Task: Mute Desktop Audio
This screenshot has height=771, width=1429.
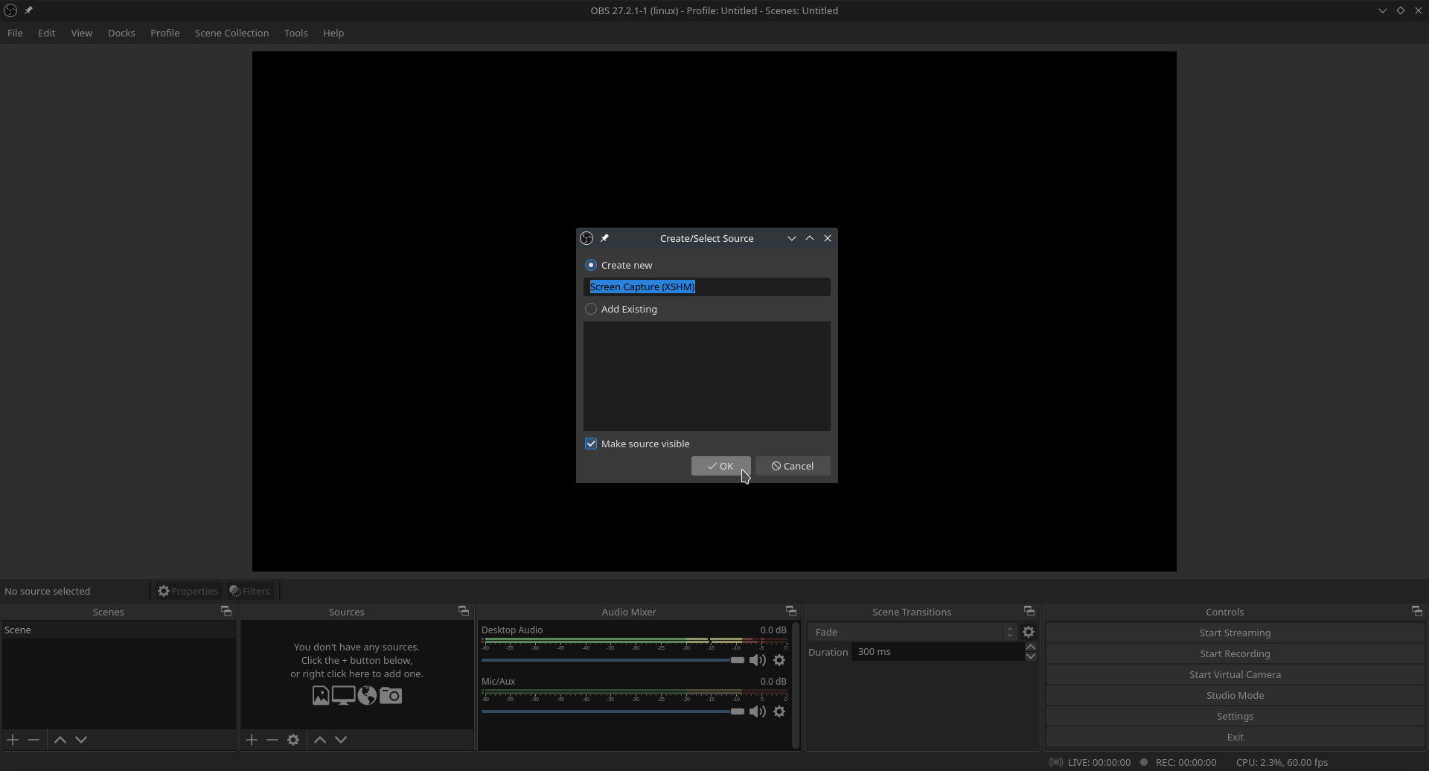Action: (758, 660)
